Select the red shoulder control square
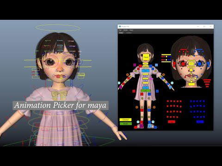The height and width of the screenshot is (166, 222). point(140,66)
